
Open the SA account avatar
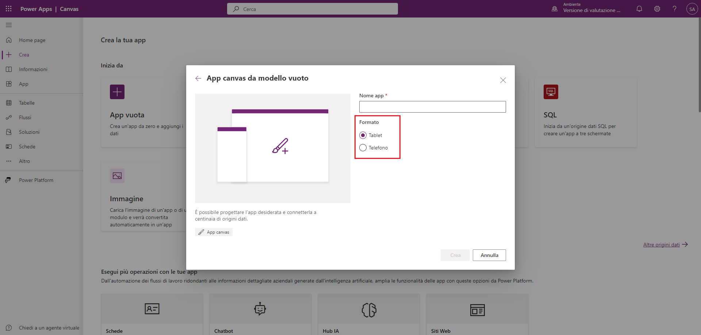click(692, 9)
